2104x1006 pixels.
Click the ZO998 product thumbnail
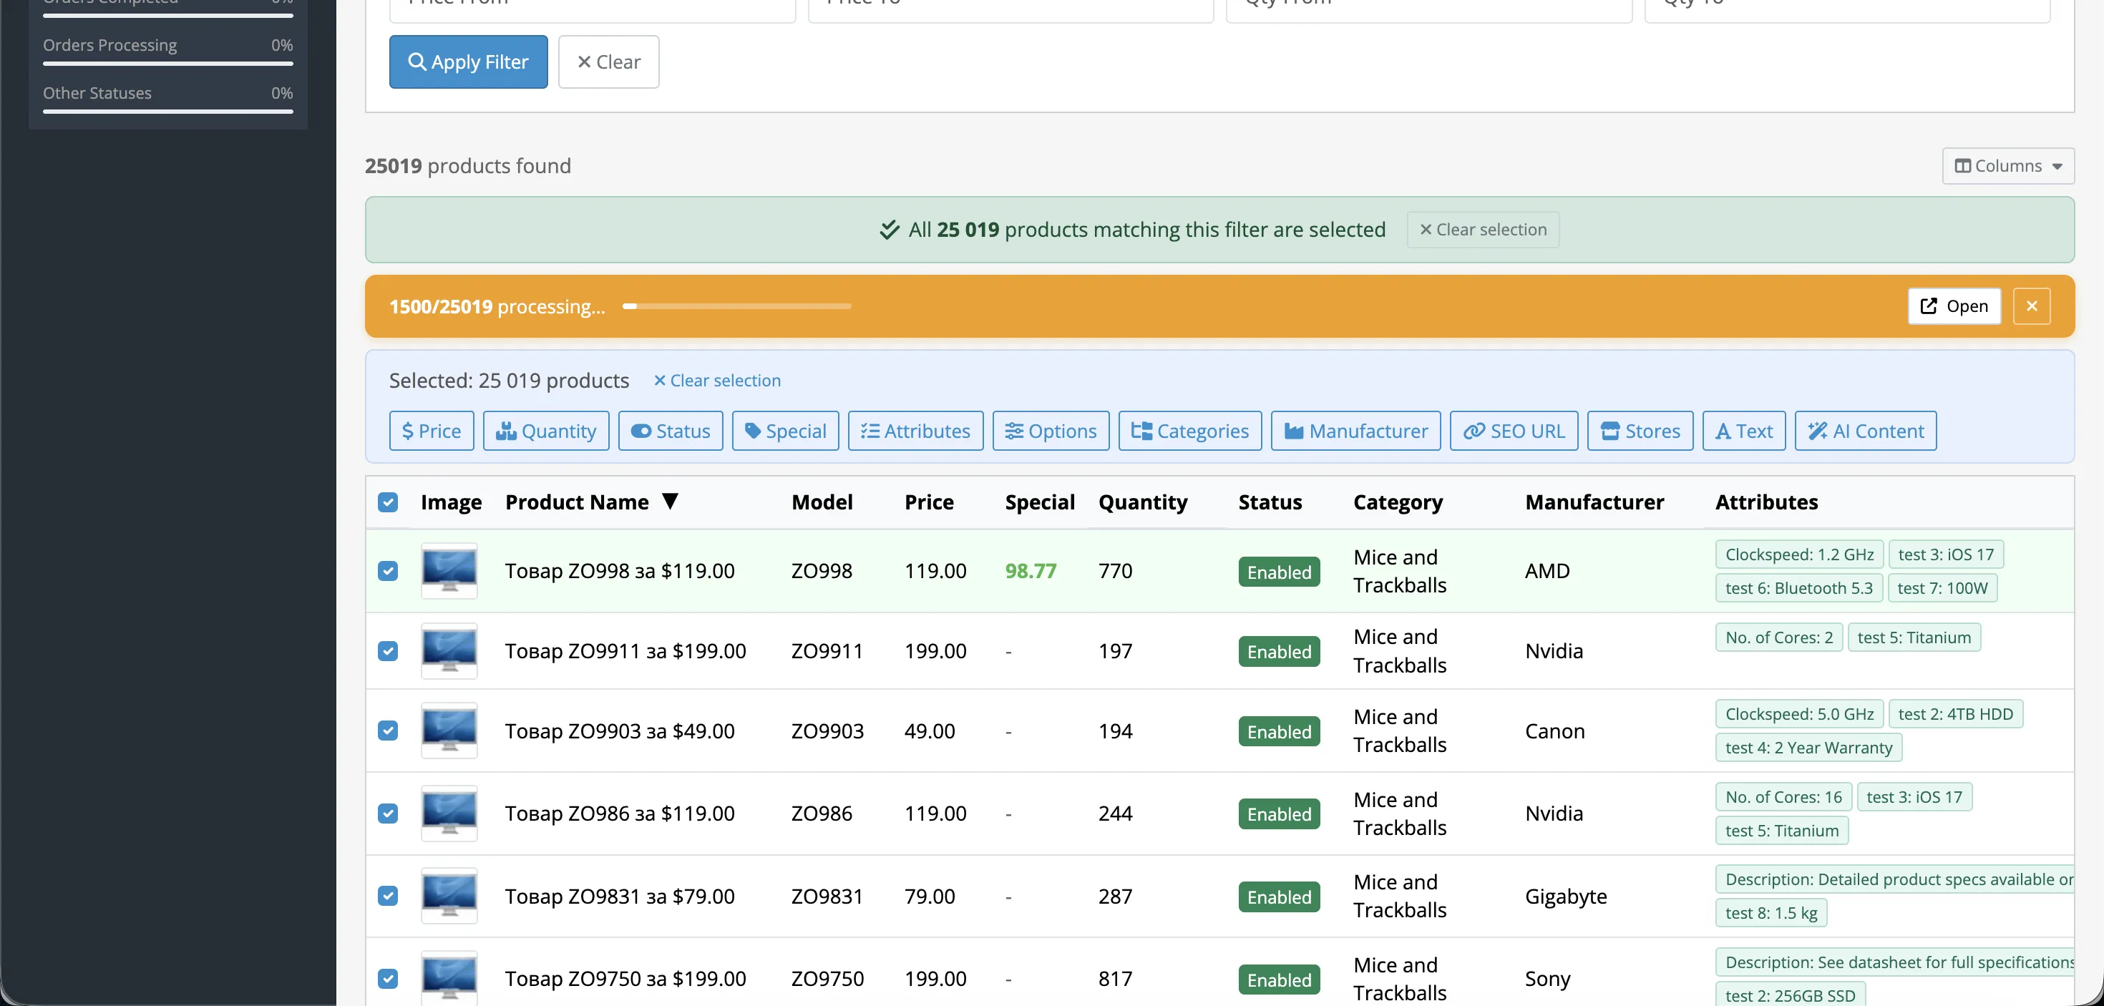pos(449,571)
